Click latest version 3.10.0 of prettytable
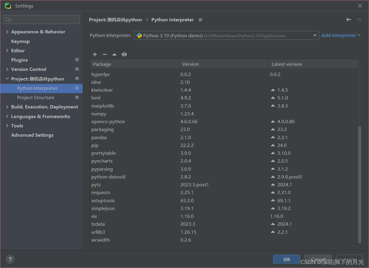369x268 pixels. click(x=284, y=153)
